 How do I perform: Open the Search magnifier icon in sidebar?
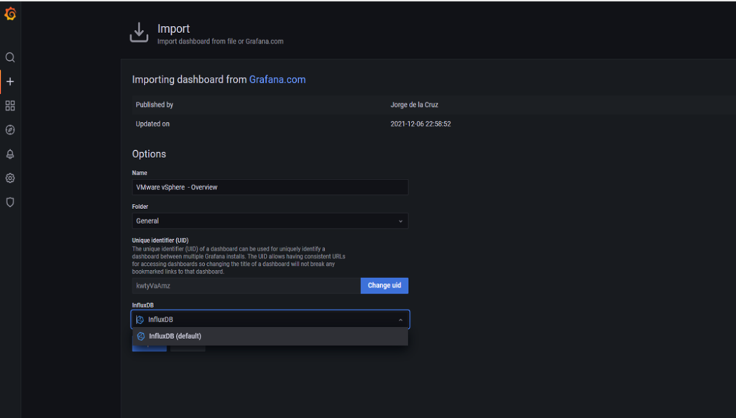(x=10, y=57)
